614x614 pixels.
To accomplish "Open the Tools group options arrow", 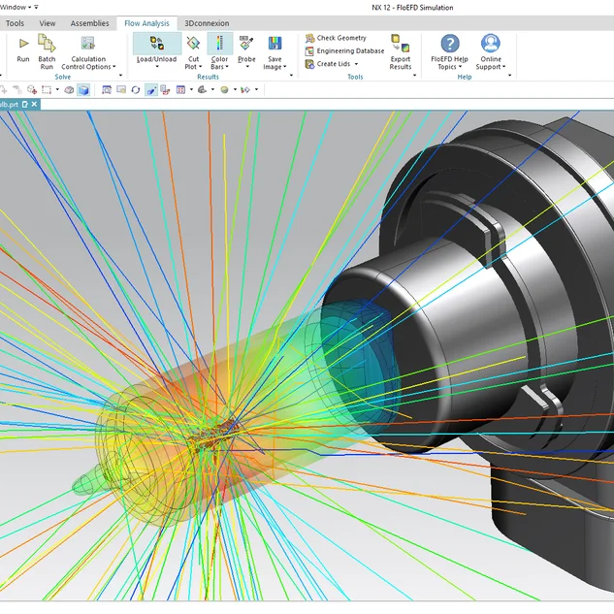I will point(415,76).
